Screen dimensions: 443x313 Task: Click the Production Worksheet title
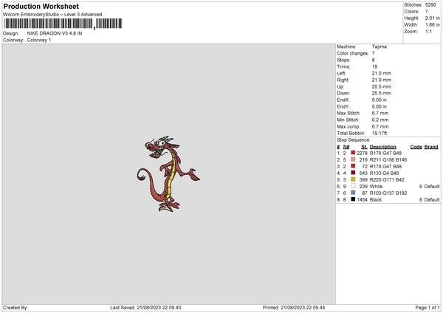[41, 6]
